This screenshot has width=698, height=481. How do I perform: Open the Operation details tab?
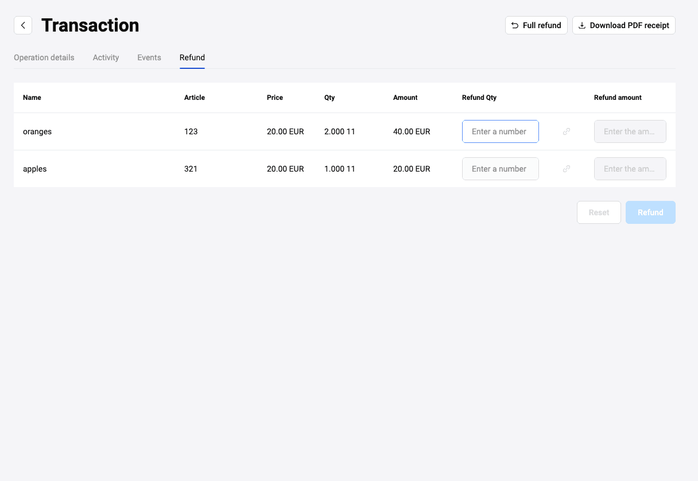44,57
